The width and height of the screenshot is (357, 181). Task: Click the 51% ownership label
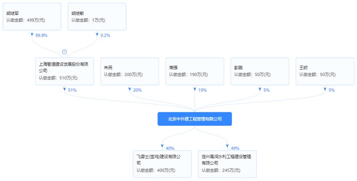[x=72, y=90]
